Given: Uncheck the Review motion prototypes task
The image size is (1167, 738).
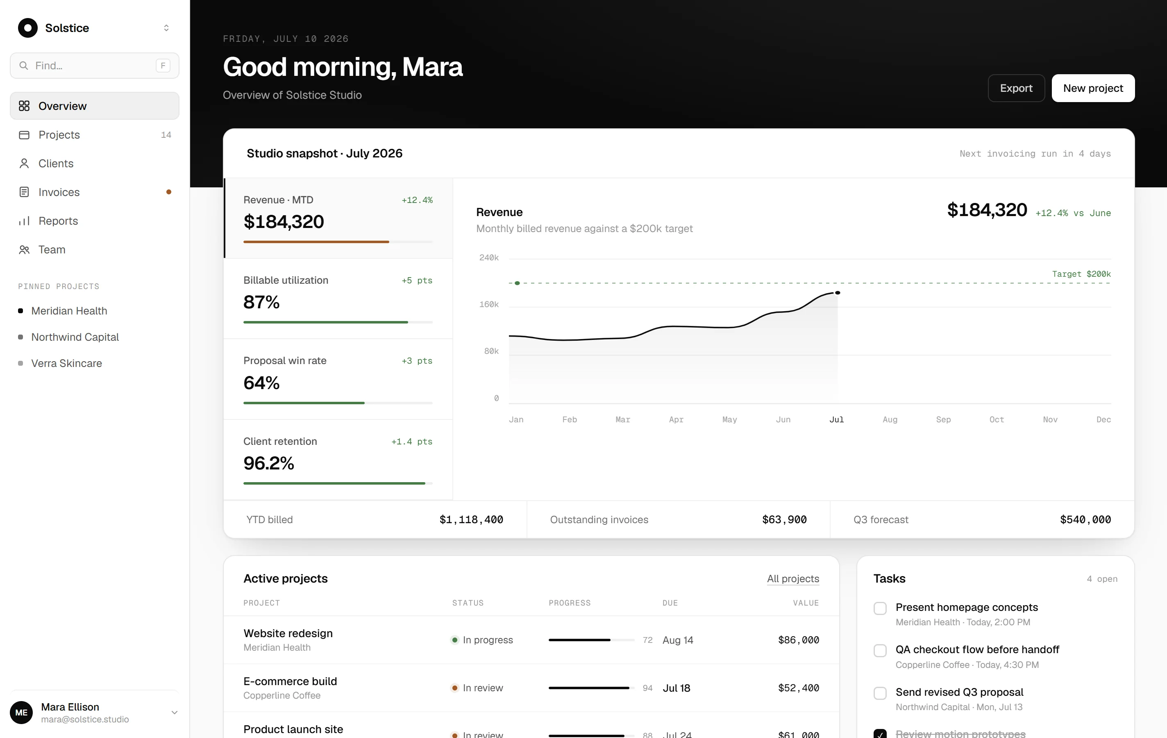Looking at the screenshot, I should point(880,733).
